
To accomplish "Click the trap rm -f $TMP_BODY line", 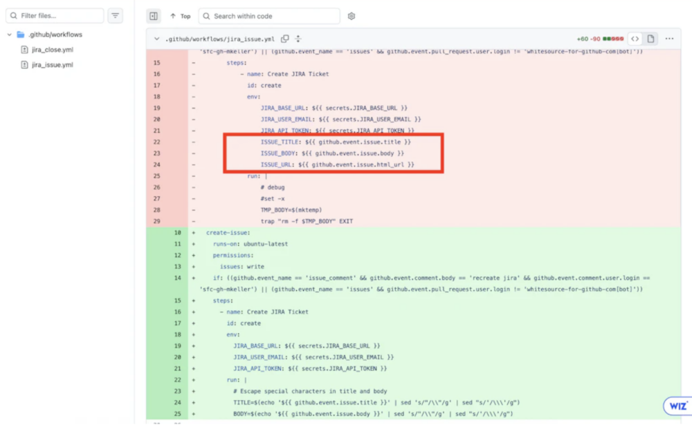I will 307,221.
